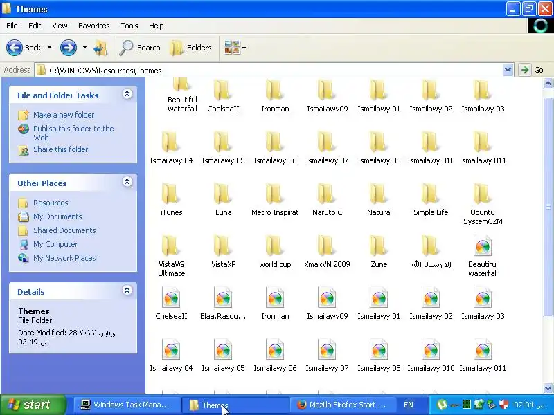Collapse the Details panel

pos(127,290)
